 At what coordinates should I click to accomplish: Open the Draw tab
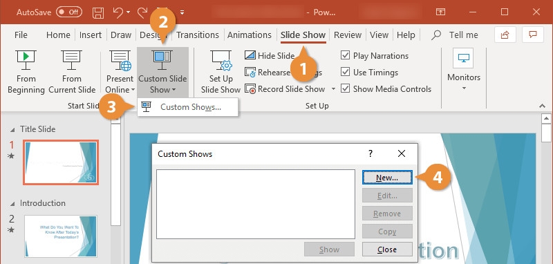tap(121, 35)
